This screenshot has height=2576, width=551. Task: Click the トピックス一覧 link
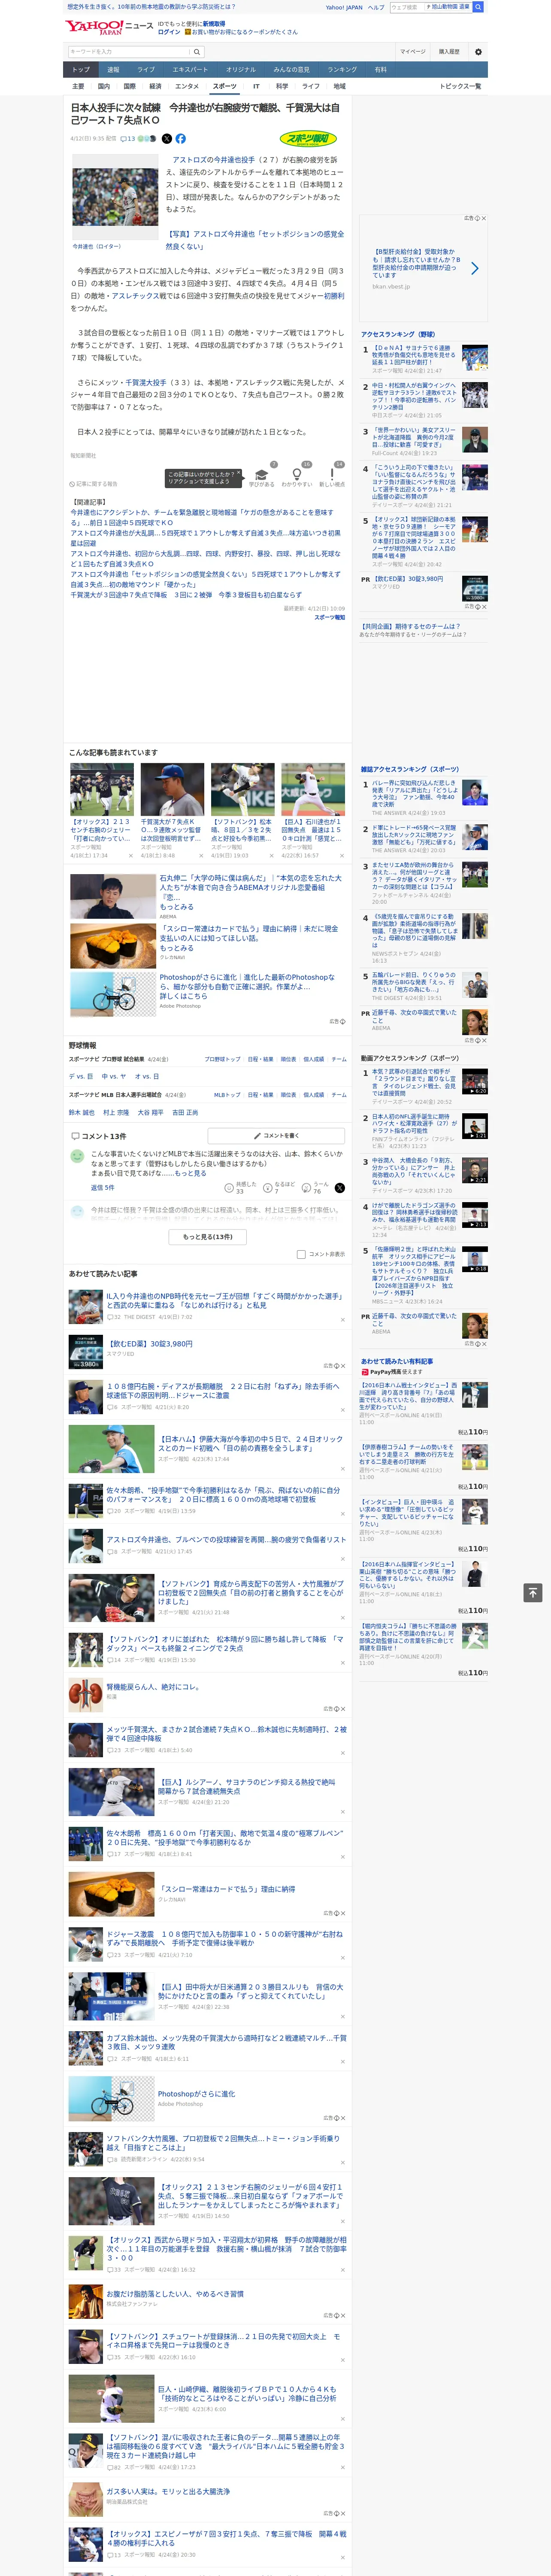click(x=460, y=86)
